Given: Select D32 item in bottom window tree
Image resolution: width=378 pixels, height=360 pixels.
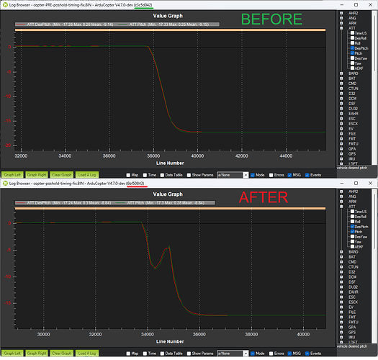Looking at the screenshot, I should [352, 272].
